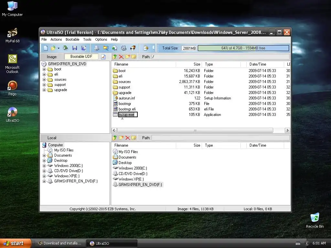
Task: Click the disc with green arrow icon
Action: point(115,48)
